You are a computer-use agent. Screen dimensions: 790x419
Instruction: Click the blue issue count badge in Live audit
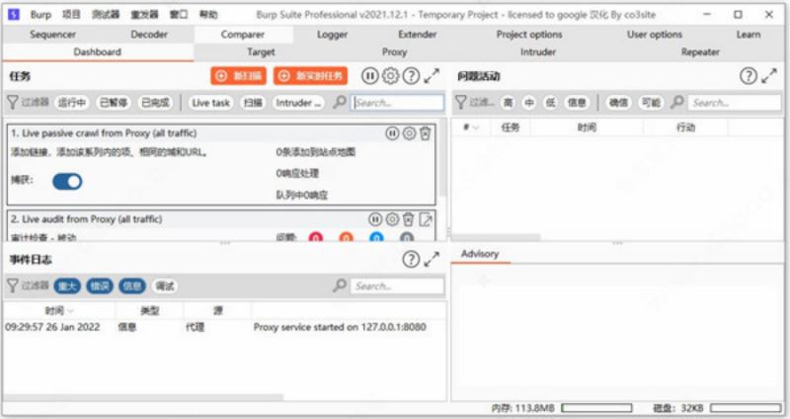click(x=376, y=237)
